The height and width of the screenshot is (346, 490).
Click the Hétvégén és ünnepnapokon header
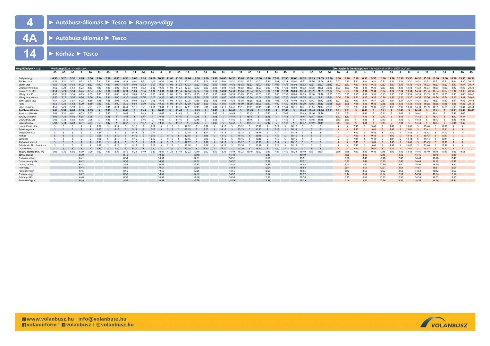click(x=372, y=69)
